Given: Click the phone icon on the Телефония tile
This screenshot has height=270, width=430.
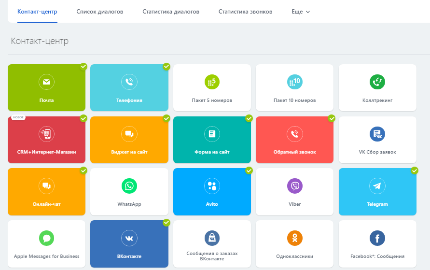Looking at the screenshot, I should click(129, 82).
